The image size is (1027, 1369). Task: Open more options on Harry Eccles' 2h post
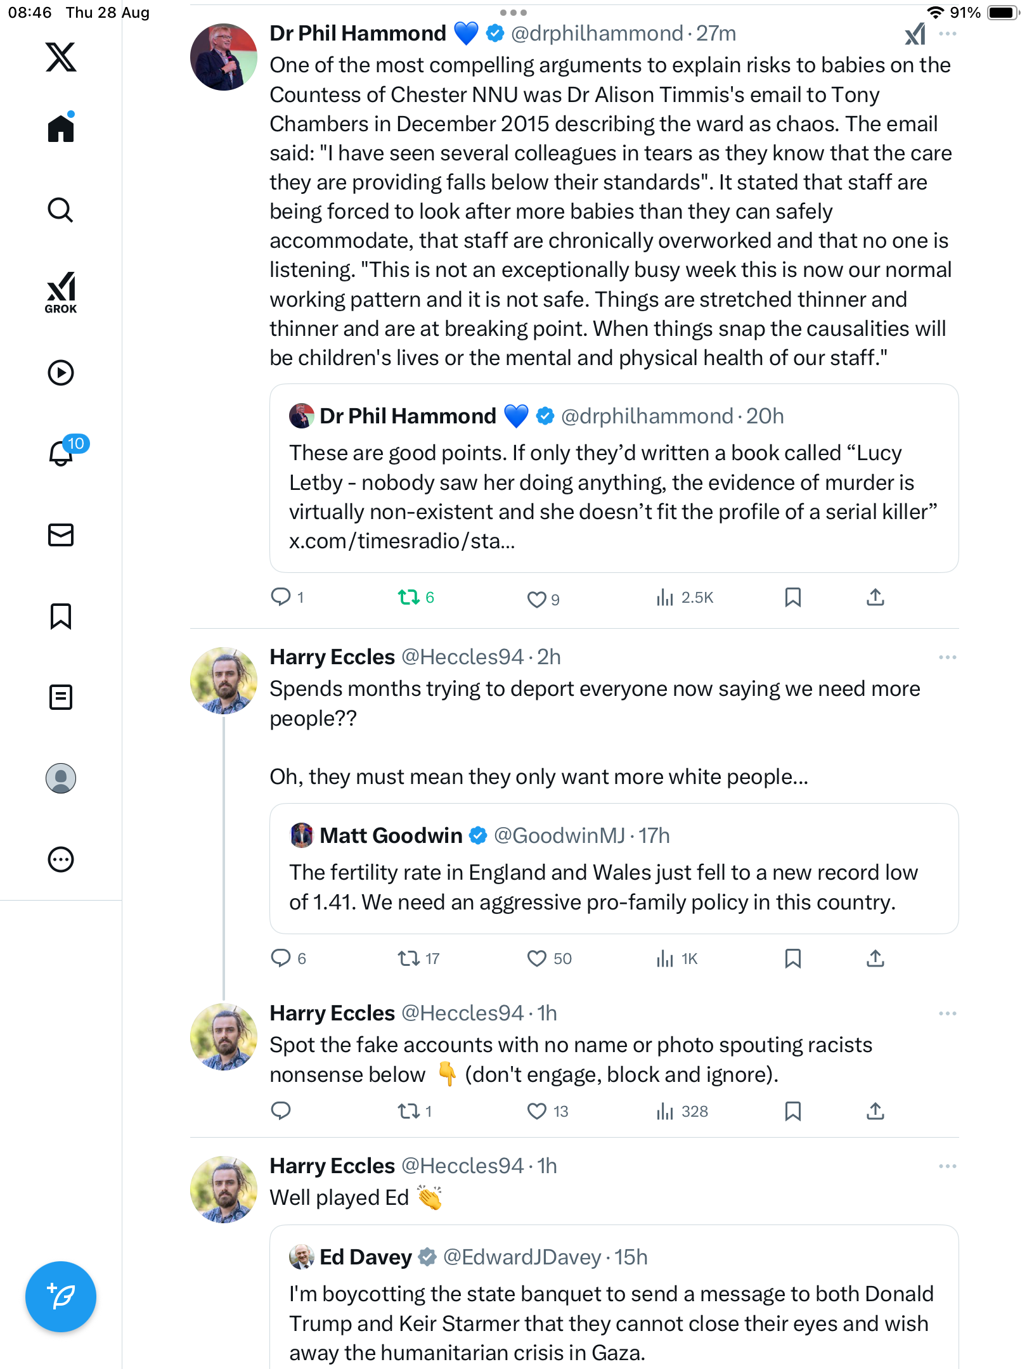click(x=947, y=657)
